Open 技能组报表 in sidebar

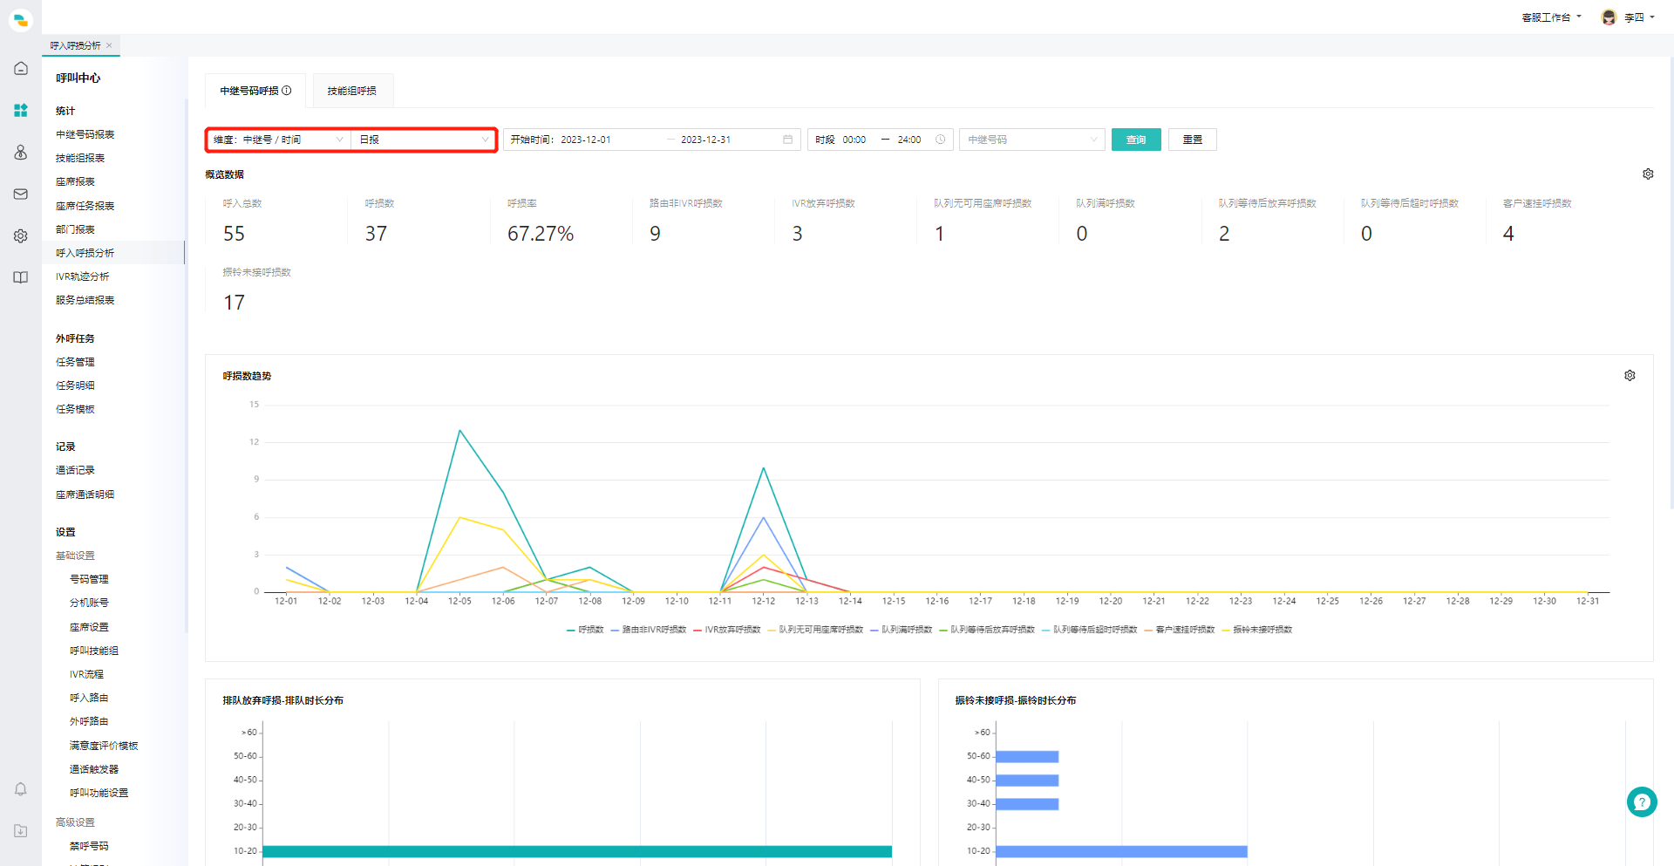coord(80,158)
